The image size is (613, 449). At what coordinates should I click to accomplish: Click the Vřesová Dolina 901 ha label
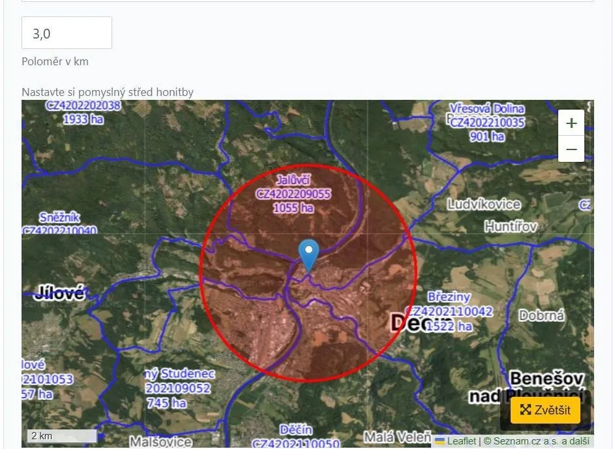pyautogui.click(x=487, y=123)
